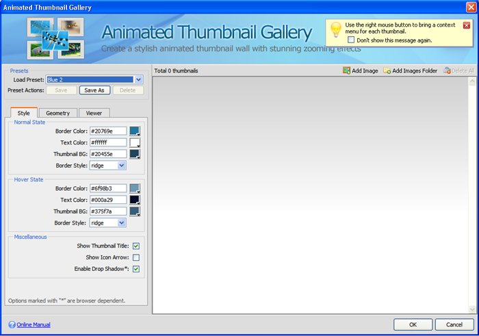Click the lightbulb tip icon
This screenshot has width=479, height=336.
(336, 29)
